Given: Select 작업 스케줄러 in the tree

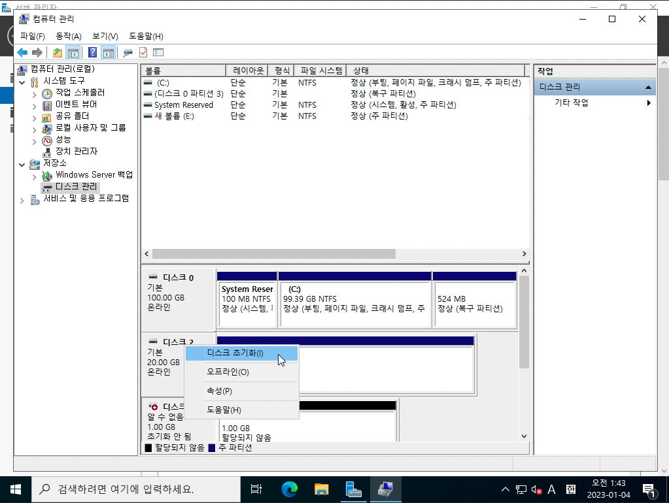Looking at the screenshot, I should pos(80,93).
